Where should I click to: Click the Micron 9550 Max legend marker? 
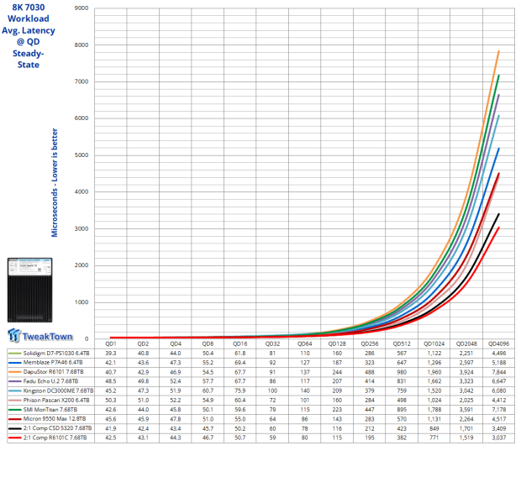coord(14,417)
